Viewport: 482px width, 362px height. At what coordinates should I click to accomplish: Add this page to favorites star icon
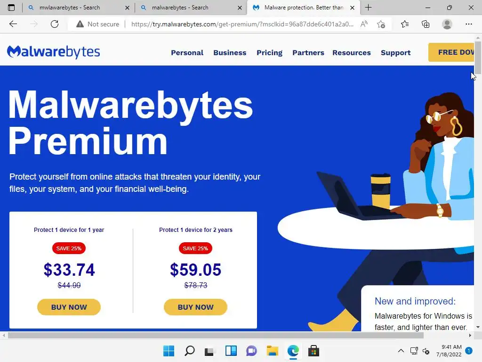pos(381,24)
